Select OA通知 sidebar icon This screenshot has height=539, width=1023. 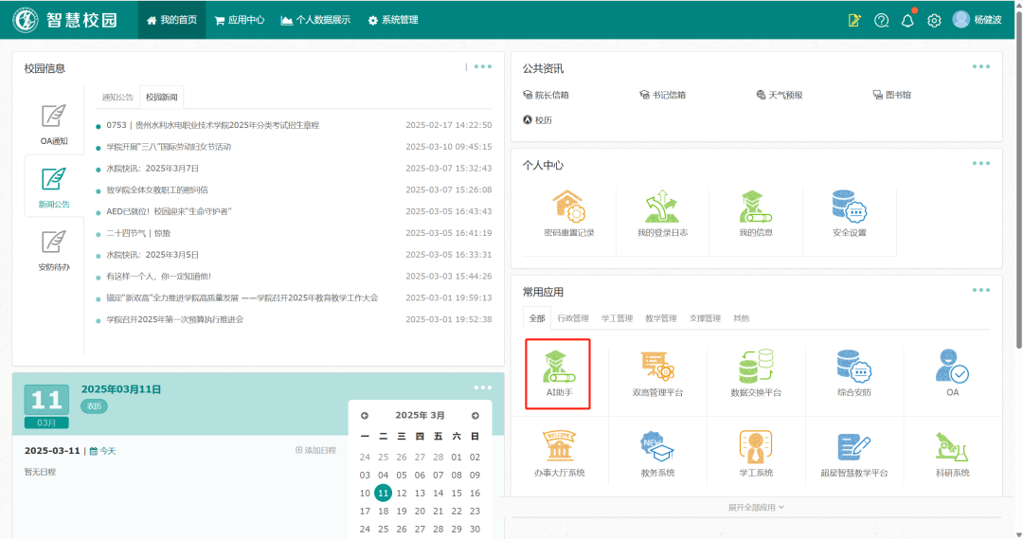click(53, 125)
